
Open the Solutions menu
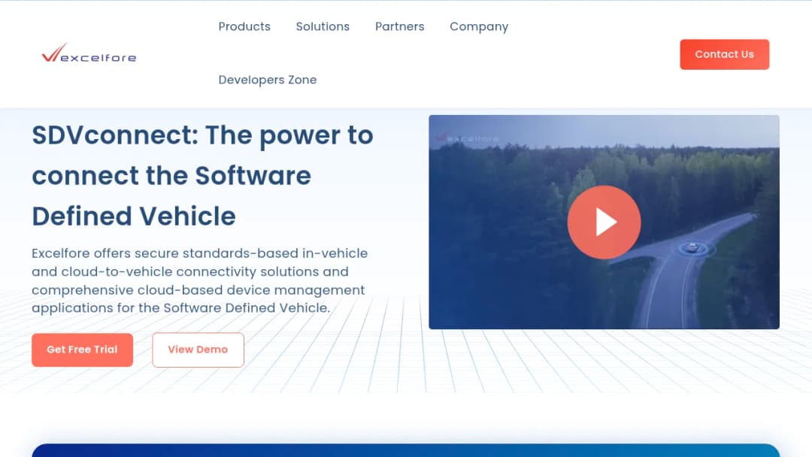(x=323, y=26)
